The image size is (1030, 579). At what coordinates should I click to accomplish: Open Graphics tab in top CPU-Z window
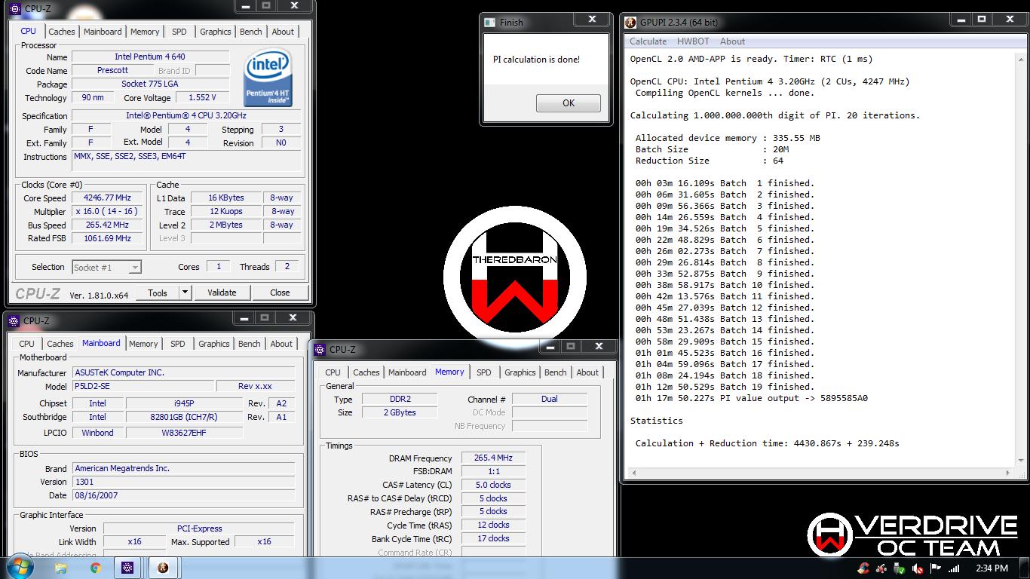[216, 32]
